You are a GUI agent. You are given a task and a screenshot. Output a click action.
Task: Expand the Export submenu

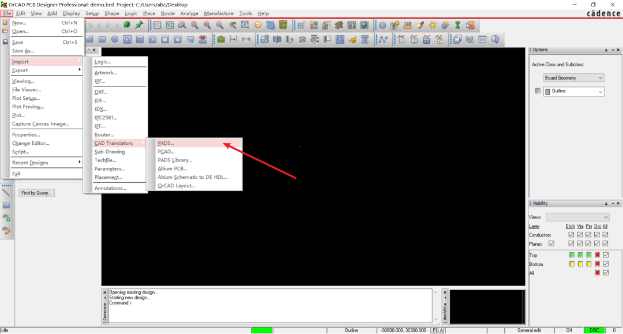46,70
